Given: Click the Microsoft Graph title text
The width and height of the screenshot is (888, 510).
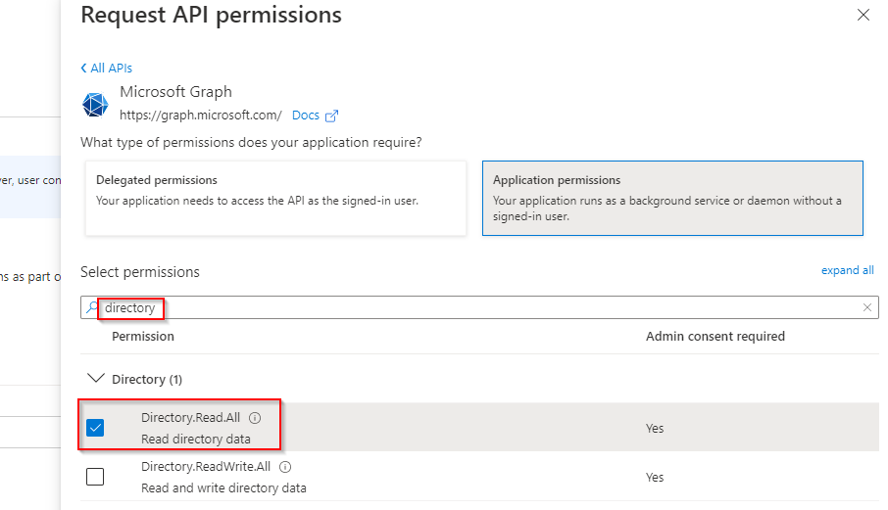Looking at the screenshot, I should coord(175,92).
